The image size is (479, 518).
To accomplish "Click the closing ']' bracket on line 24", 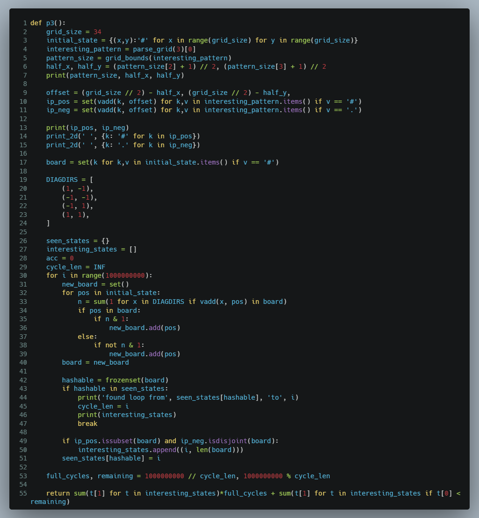I will pyautogui.click(x=48, y=223).
